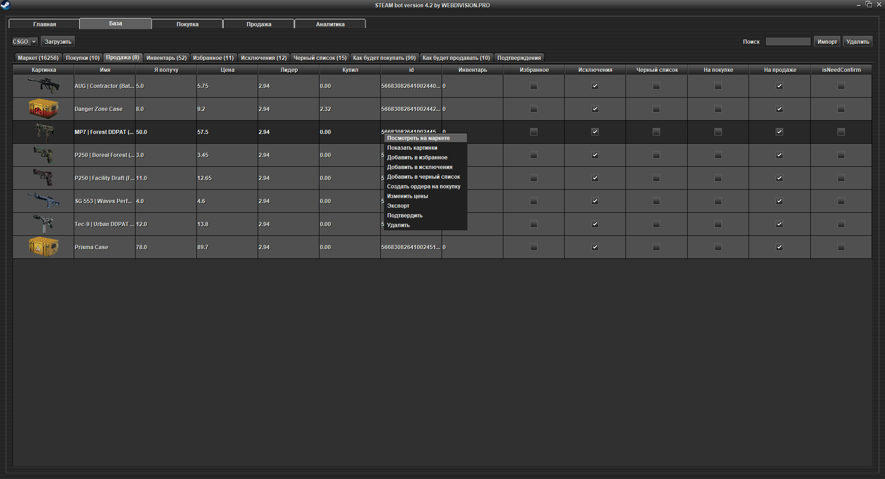Click the Импорт button
Viewport: 885px width, 479px height.
827,41
